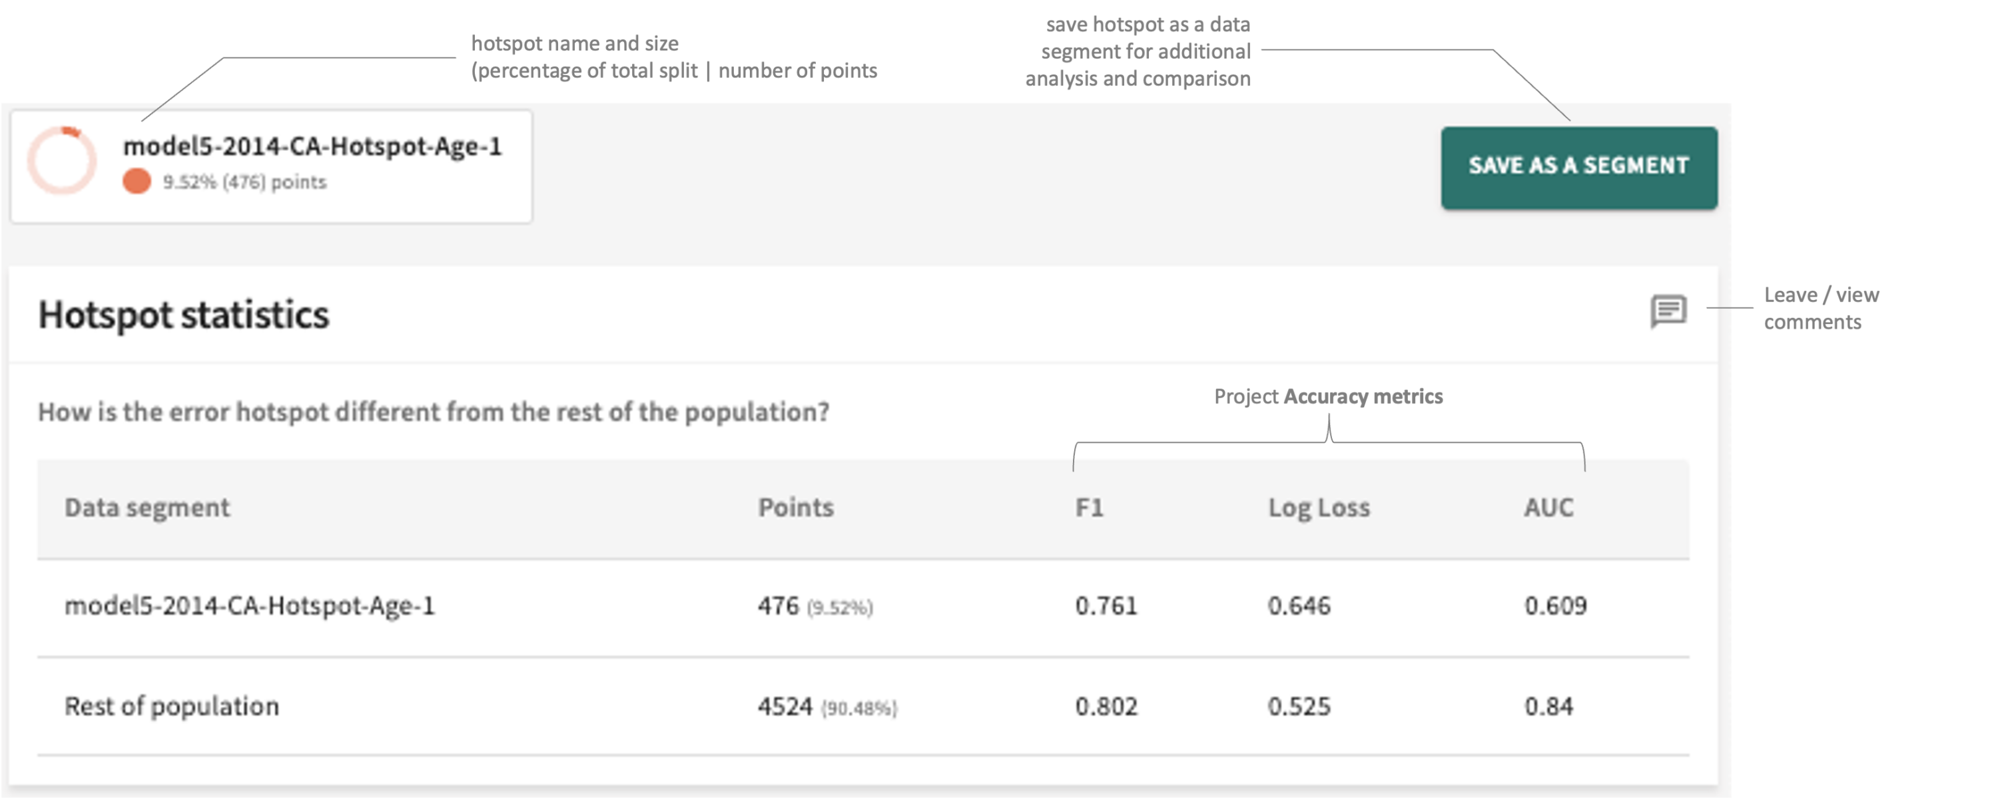
Task: Click the 9.52% (476) points label
Action: tap(244, 182)
